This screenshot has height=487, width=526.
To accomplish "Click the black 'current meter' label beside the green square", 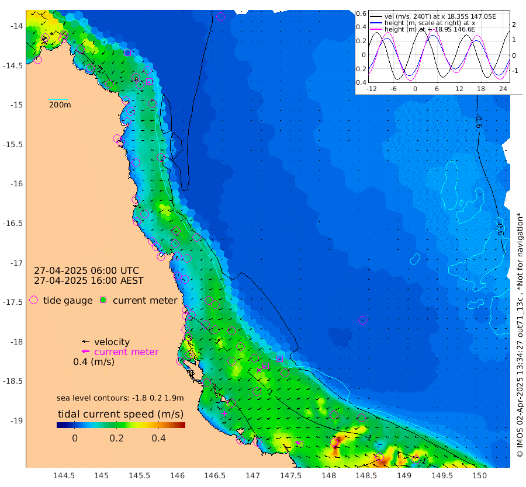I will (x=145, y=300).
